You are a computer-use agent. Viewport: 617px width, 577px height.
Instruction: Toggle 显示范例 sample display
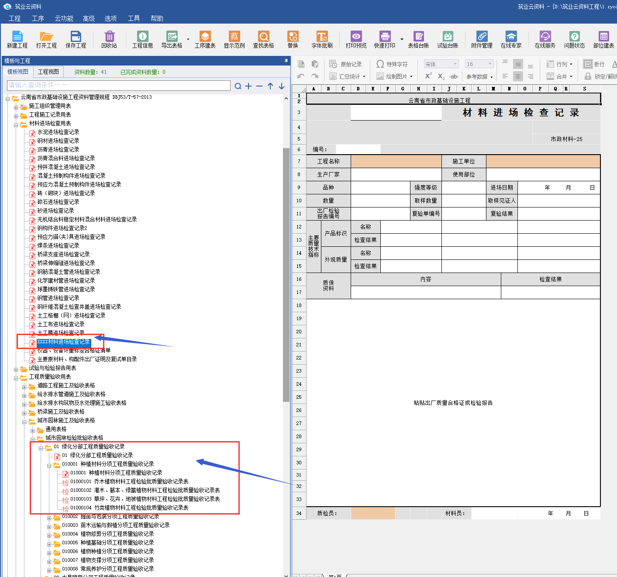[x=234, y=39]
